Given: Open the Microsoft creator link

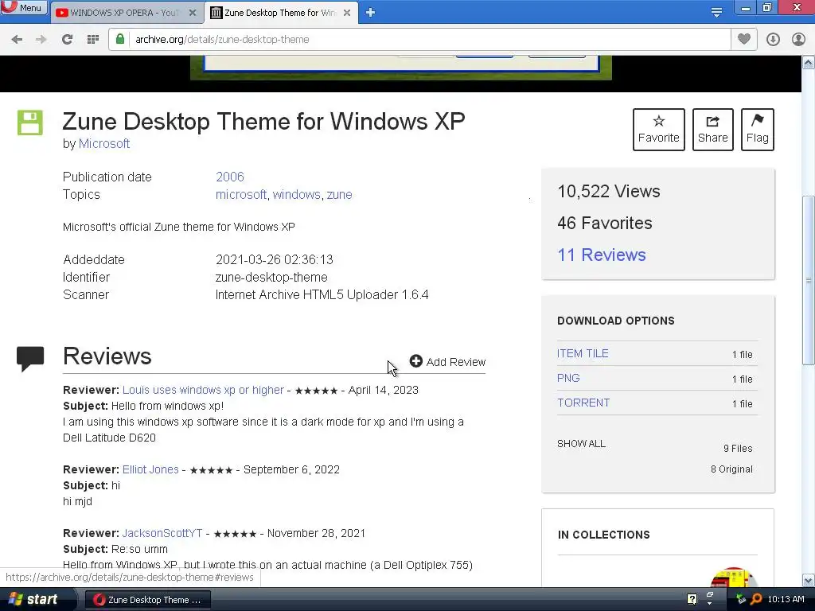Looking at the screenshot, I should (104, 144).
